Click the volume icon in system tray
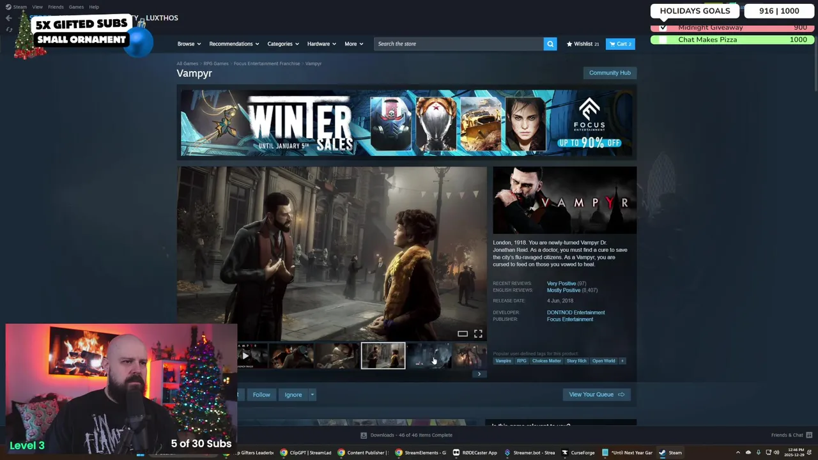The height and width of the screenshot is (460, 818). pos(776,452)
